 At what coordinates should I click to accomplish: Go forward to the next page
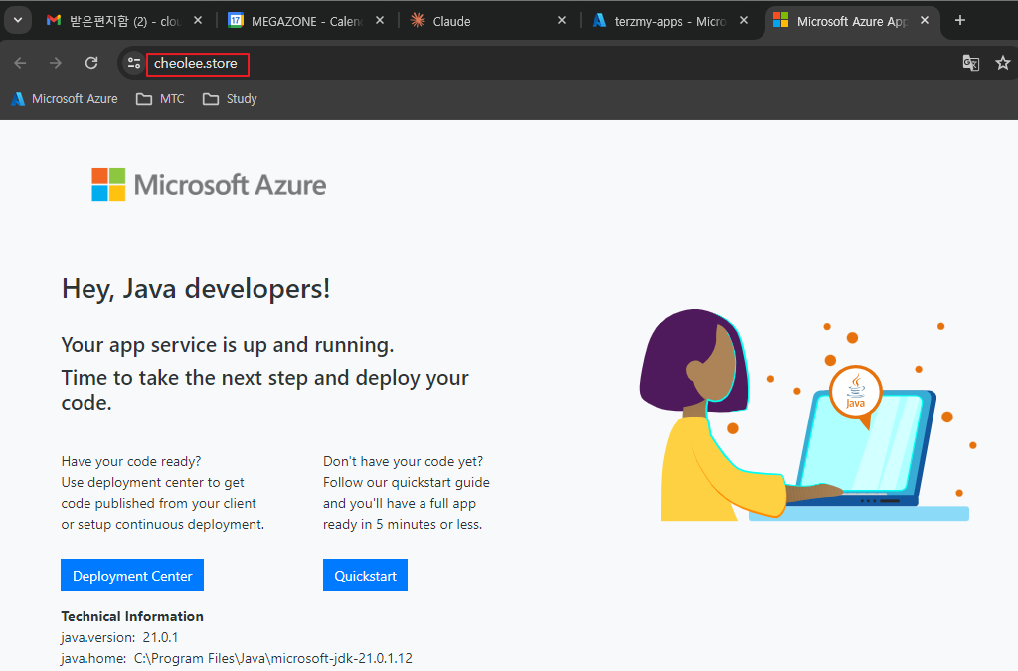[56, 63]
